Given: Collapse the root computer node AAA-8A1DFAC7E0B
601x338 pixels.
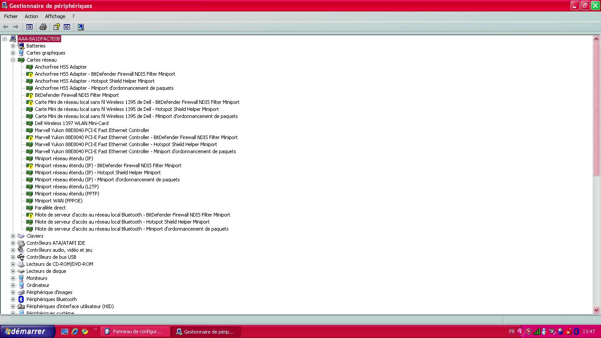Looking at the screenshot, I should (x=4, y=39).
